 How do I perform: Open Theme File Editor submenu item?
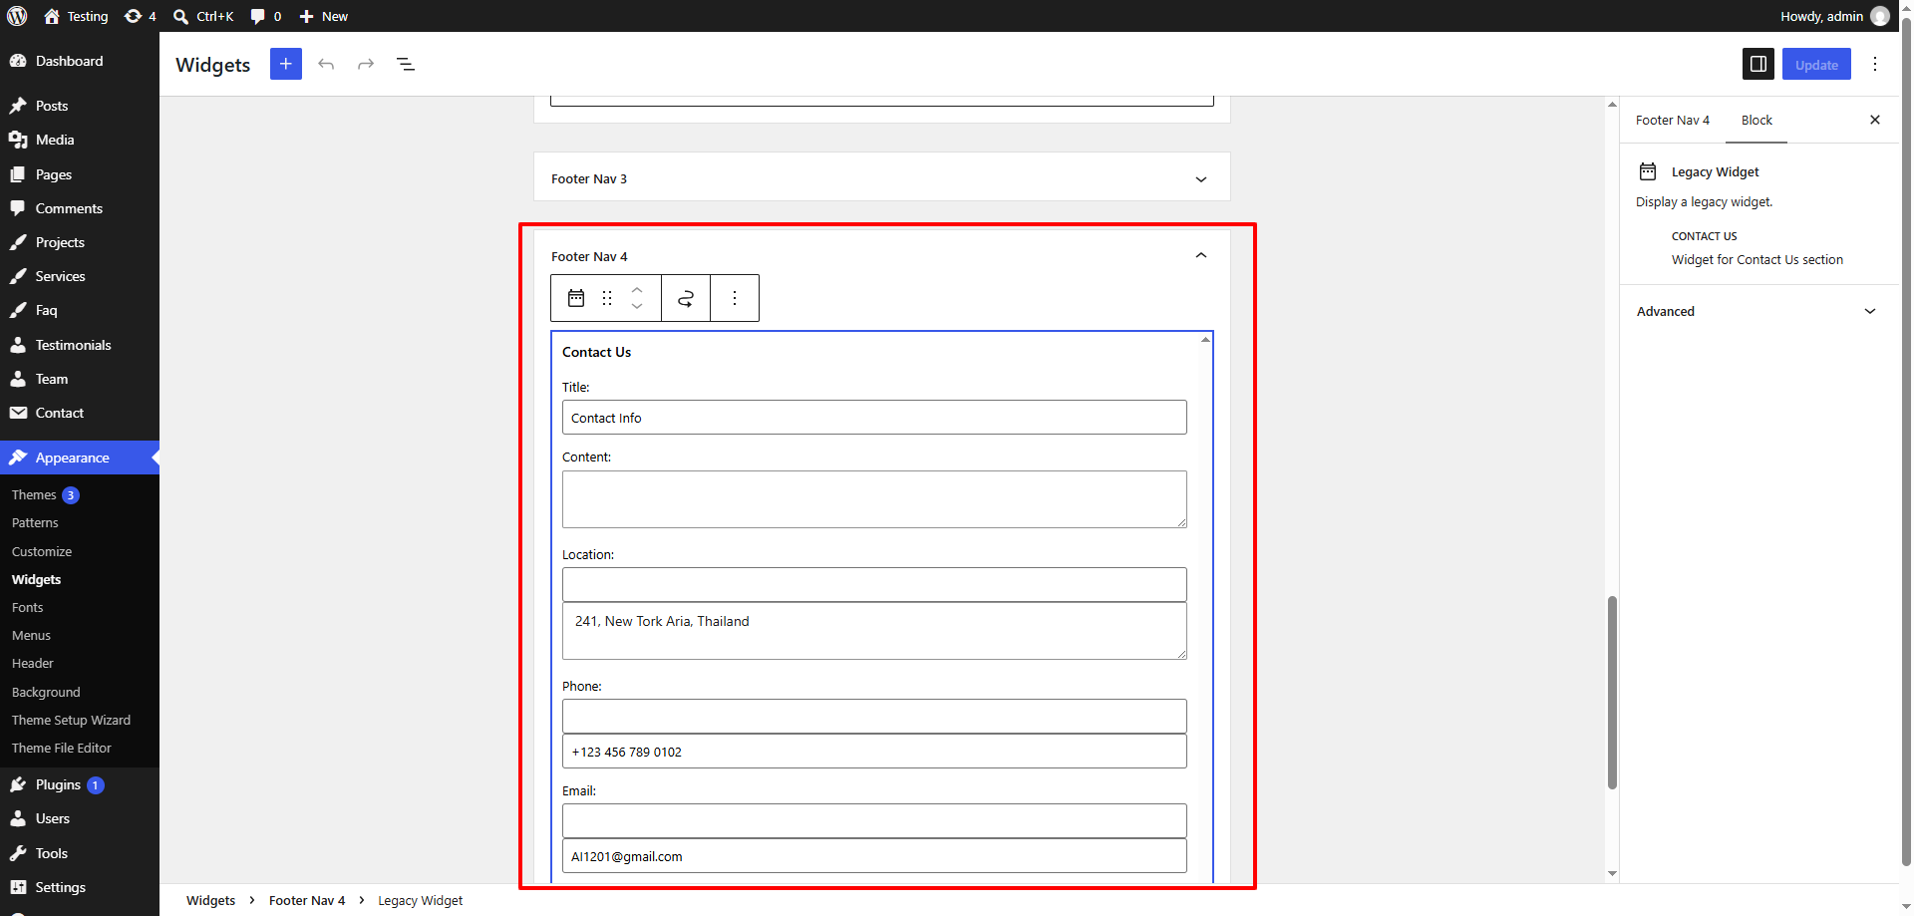point(62,748)
